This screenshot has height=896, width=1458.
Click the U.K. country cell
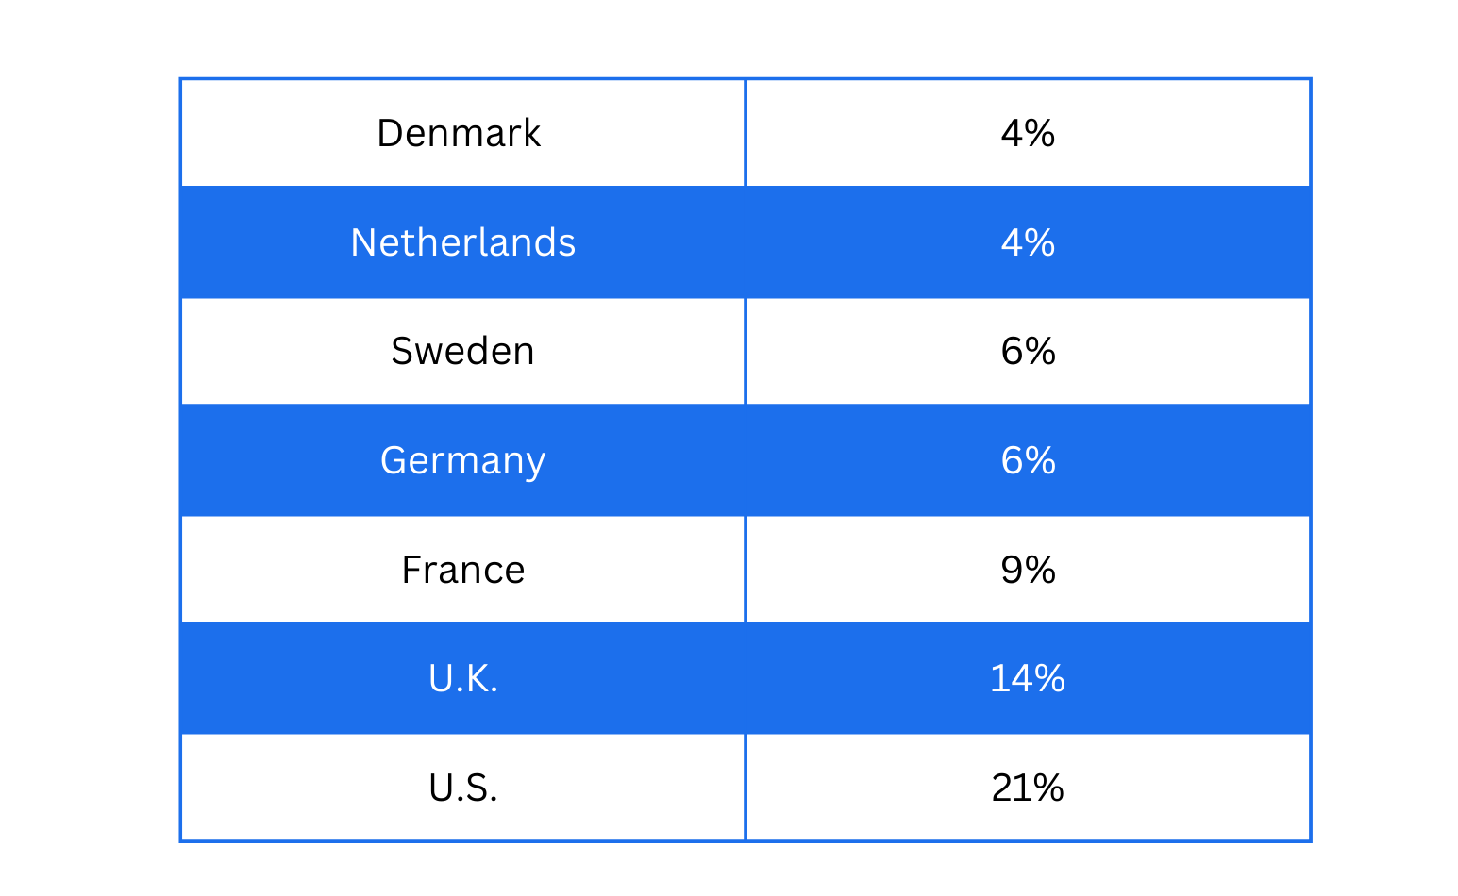click(462, 678)
